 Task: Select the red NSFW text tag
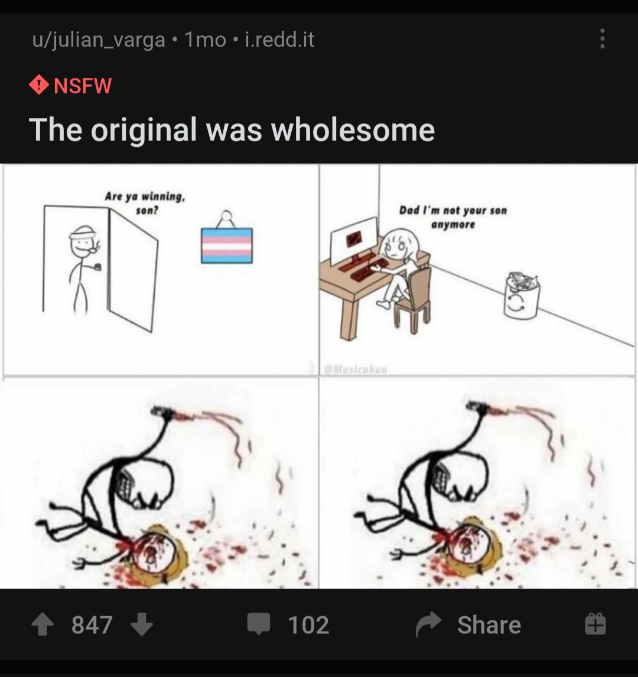(x=83, y=86)
